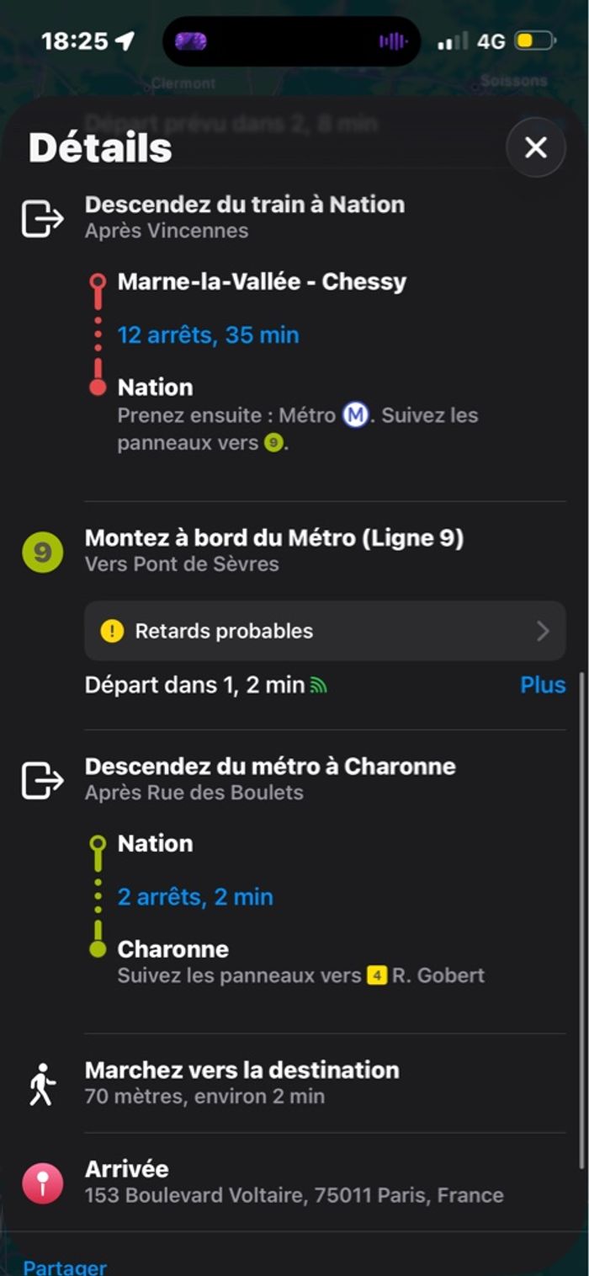The height and width of the screenshot is (1276, 589).
Task: Tap the blue Métro M icon
Action: 355,415
